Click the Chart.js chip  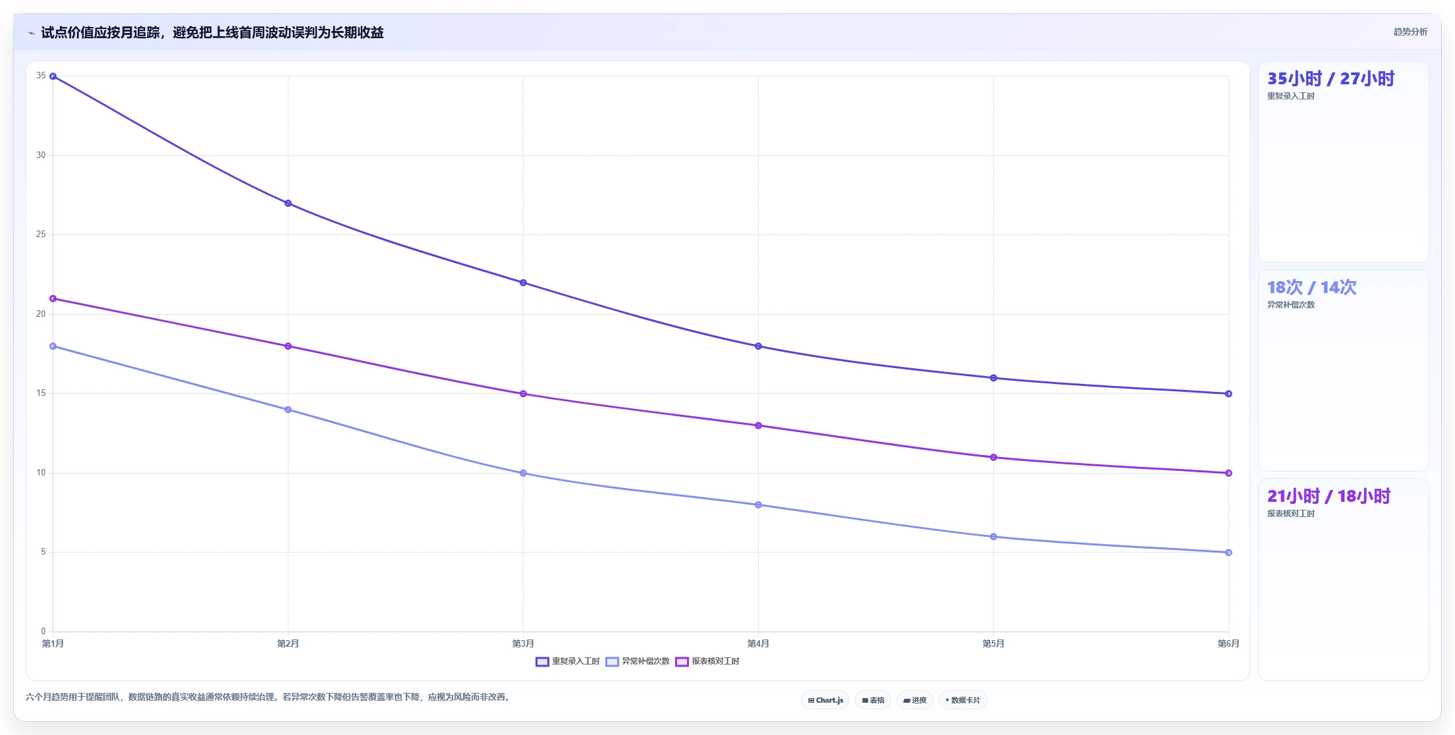point(825,700)
